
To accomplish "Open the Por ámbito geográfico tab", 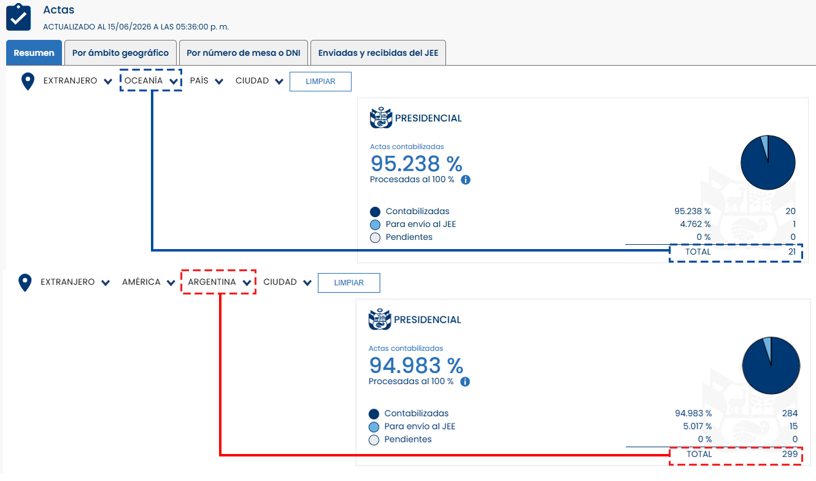I will pos(120,53).
